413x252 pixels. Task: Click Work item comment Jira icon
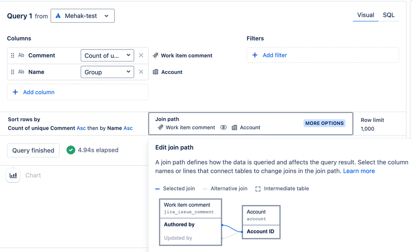coord(155,55)
